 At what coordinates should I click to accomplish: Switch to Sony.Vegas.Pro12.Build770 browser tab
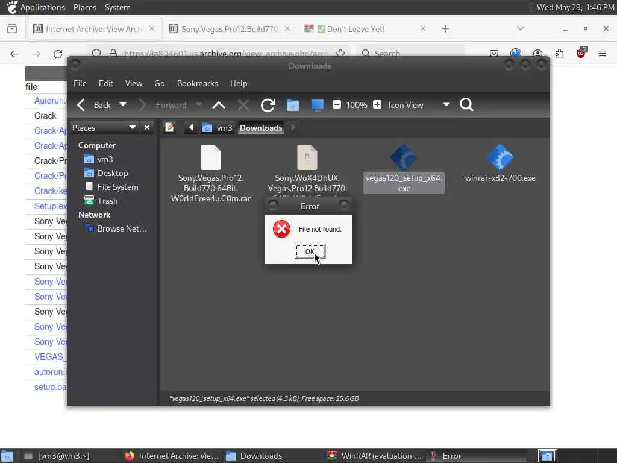(x=230, y=29)
